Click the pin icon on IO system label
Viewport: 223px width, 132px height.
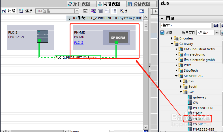click(69, 18)
